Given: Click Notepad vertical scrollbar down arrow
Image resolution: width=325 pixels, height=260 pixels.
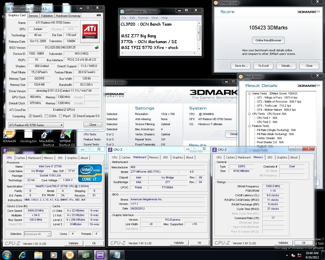Looking at the screenshot, I should pyautogui.click(x=199, y=49).
